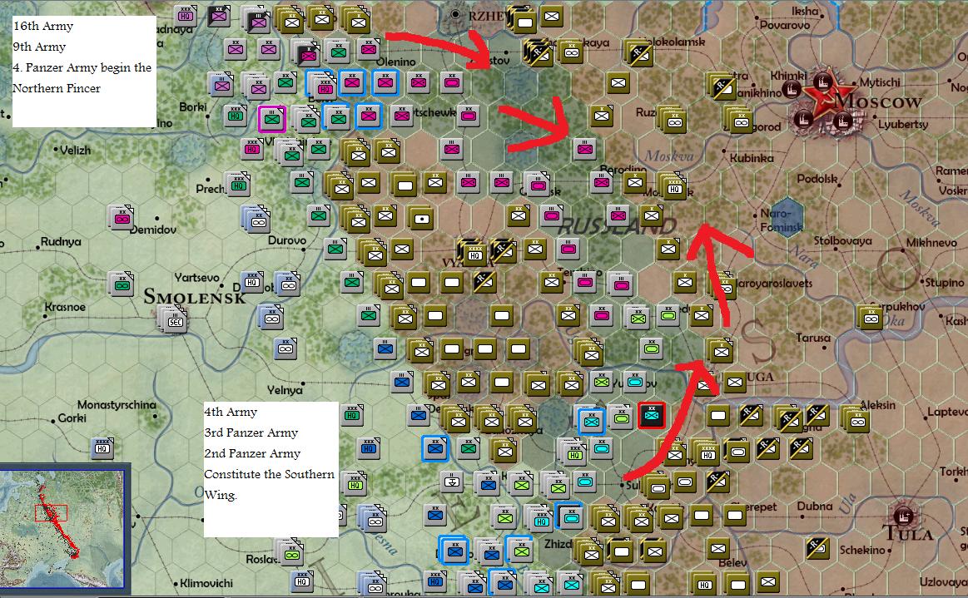Select the red-bordered black division counter
Screen dimensions: 968x598
click(x=652, y=415)
